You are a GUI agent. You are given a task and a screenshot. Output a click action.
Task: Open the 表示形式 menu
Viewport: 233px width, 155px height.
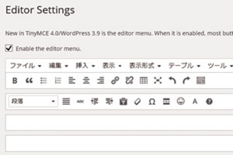145,66
